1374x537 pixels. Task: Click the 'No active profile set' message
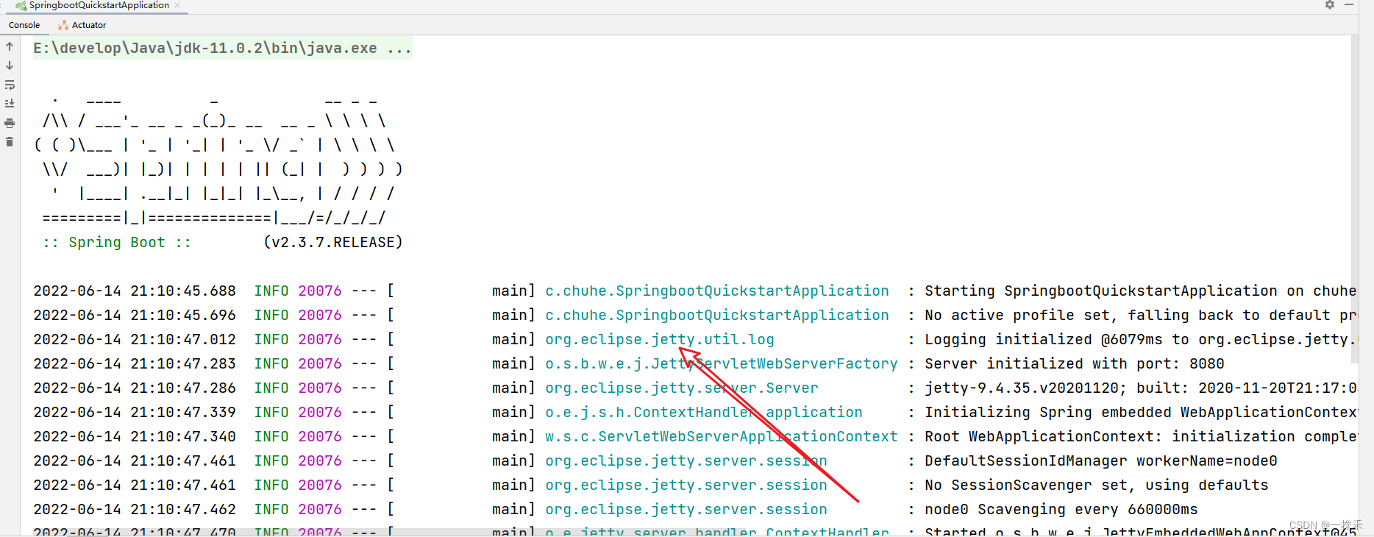click(x=1140, y=315)
